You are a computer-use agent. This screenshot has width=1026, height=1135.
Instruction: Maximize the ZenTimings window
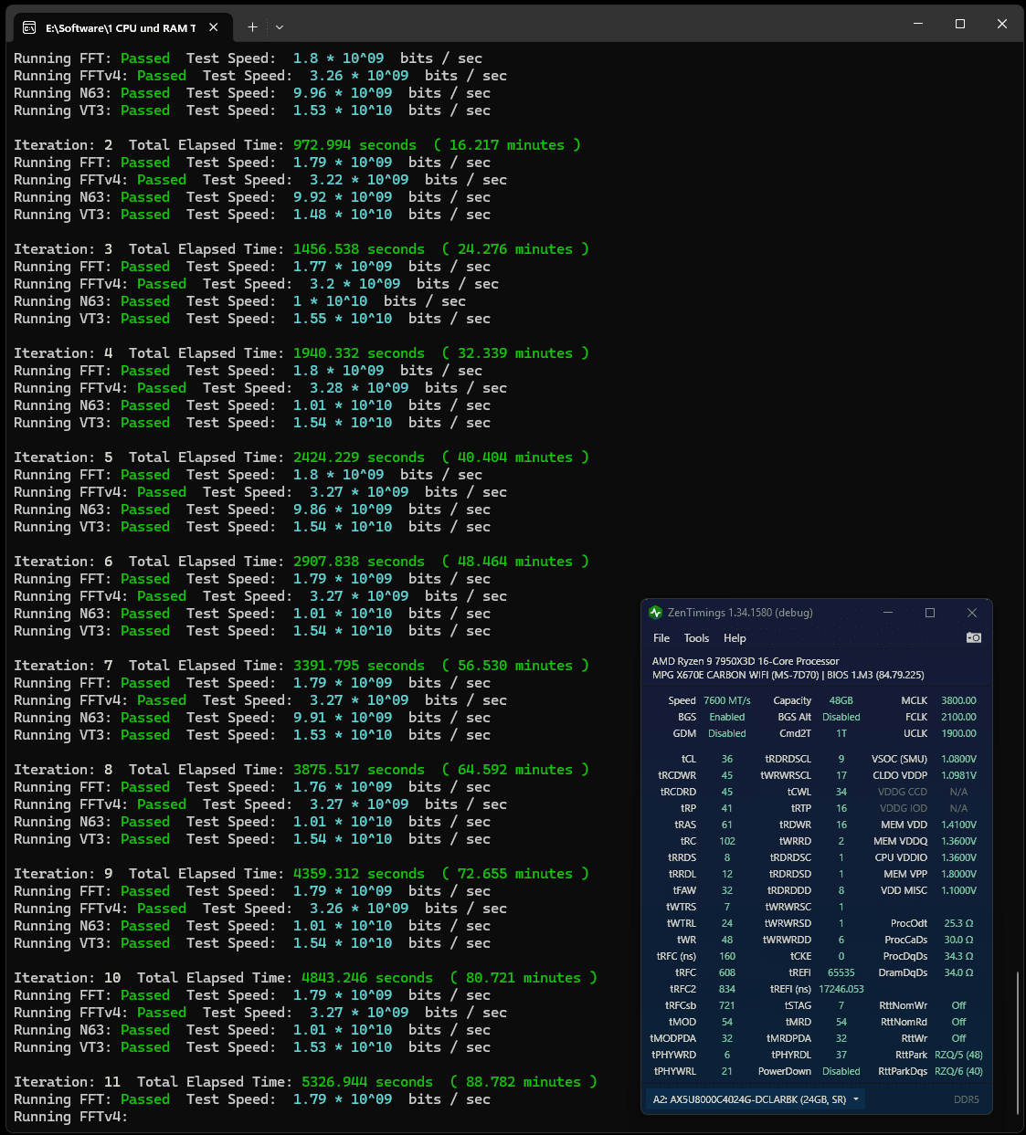930,613
